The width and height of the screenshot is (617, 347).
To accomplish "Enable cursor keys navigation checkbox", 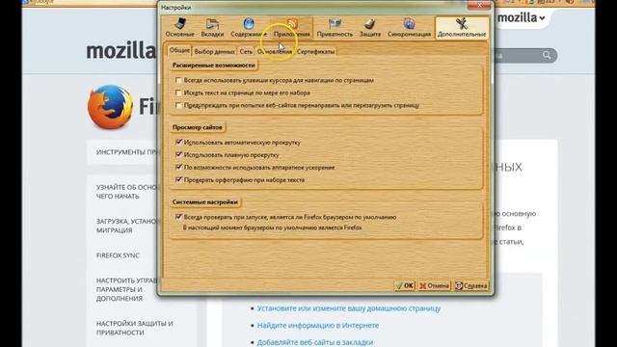I will (x=178, y=80).
